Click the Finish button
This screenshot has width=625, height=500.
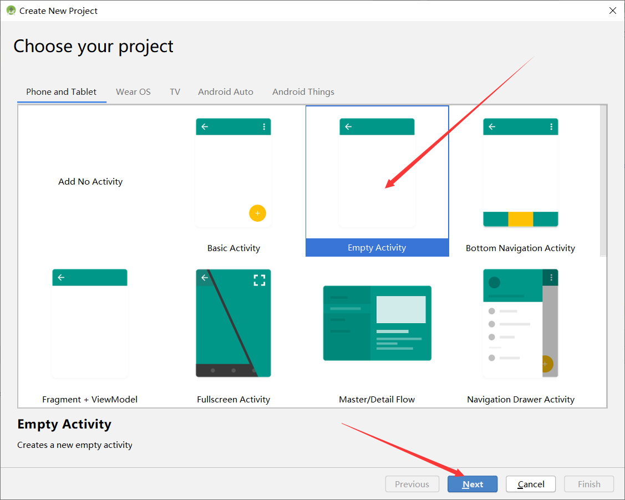click(589, 484)
